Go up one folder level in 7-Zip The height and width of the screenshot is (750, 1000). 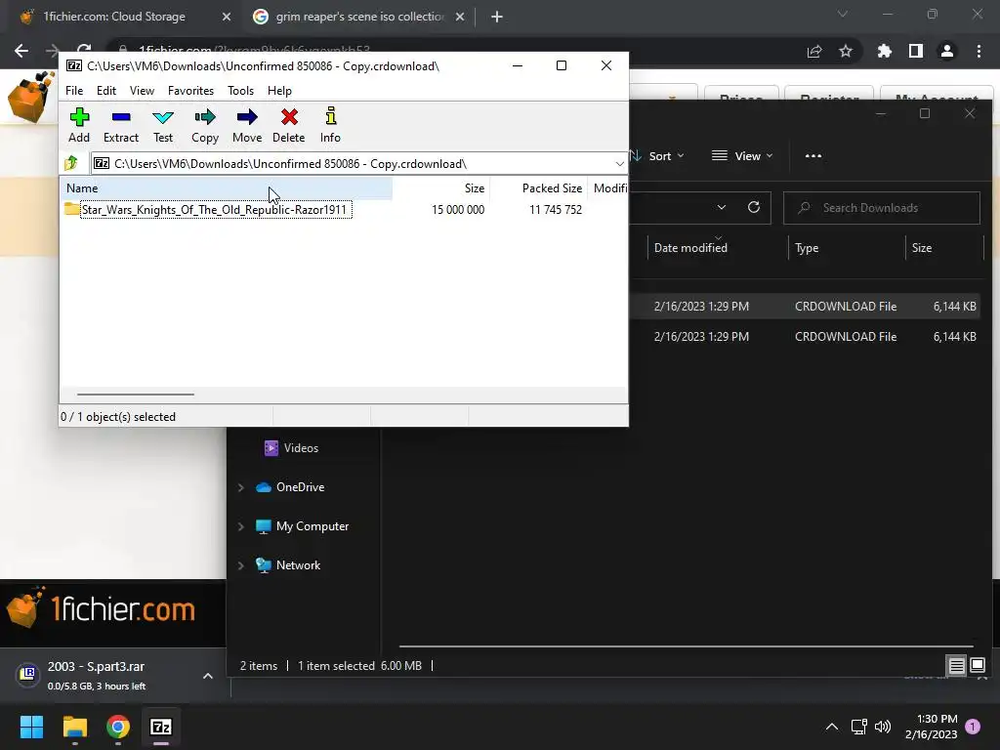(71, 163)
